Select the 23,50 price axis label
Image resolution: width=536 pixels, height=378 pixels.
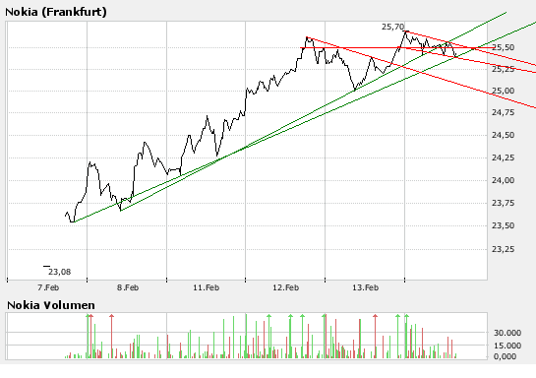[503, 225]
